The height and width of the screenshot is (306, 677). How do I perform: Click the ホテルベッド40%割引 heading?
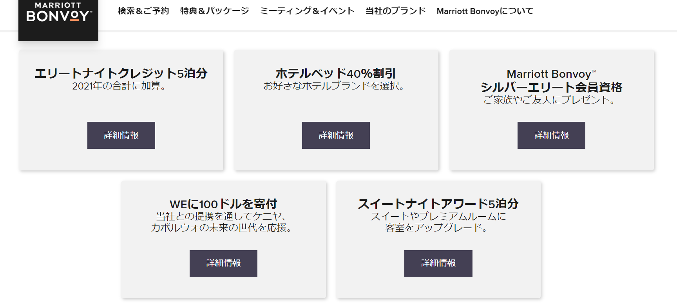(x=336, y=73)
